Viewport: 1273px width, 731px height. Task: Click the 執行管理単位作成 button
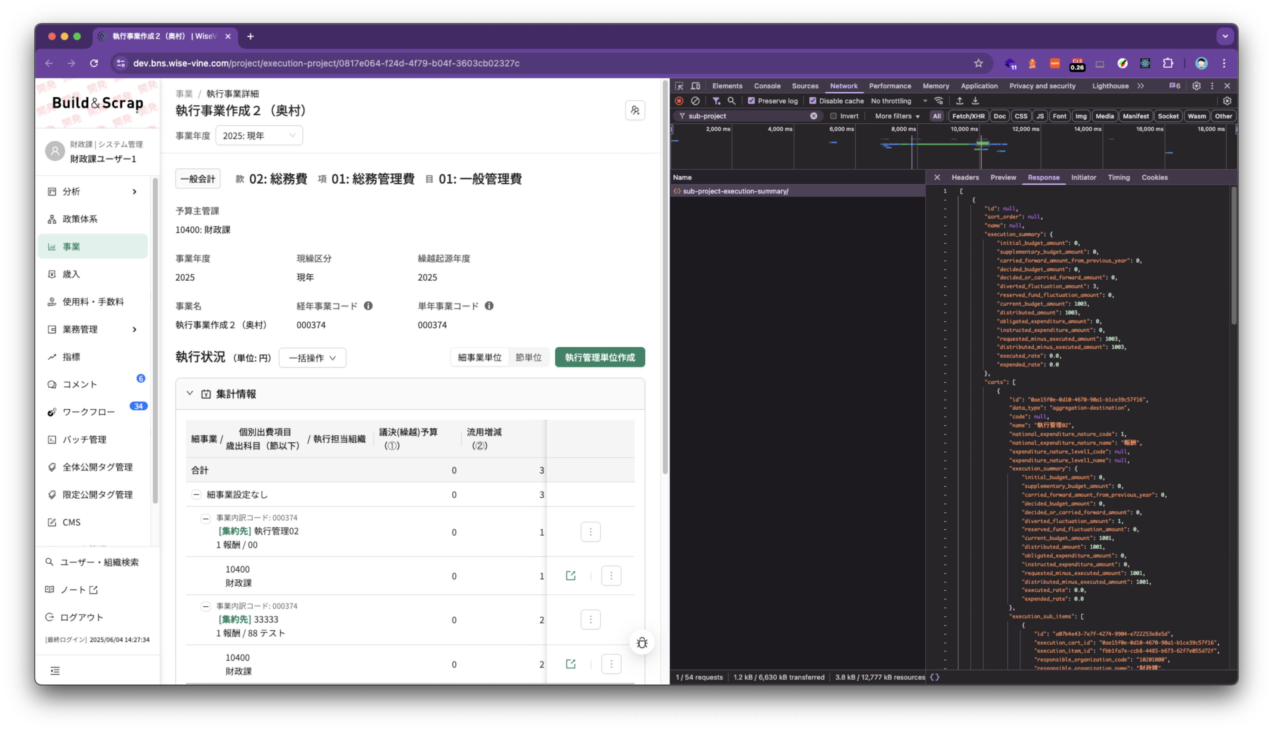[600, 357]
